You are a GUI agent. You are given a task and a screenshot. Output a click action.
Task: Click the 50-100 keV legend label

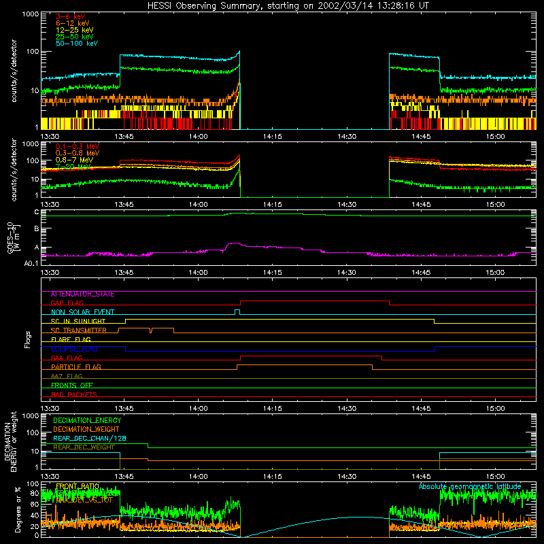click(x=76, y=44)
